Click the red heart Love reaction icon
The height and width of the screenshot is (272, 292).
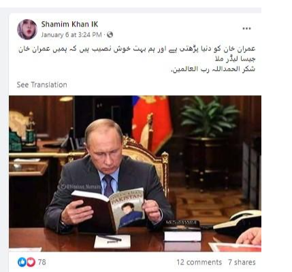[x=31, y=262]
